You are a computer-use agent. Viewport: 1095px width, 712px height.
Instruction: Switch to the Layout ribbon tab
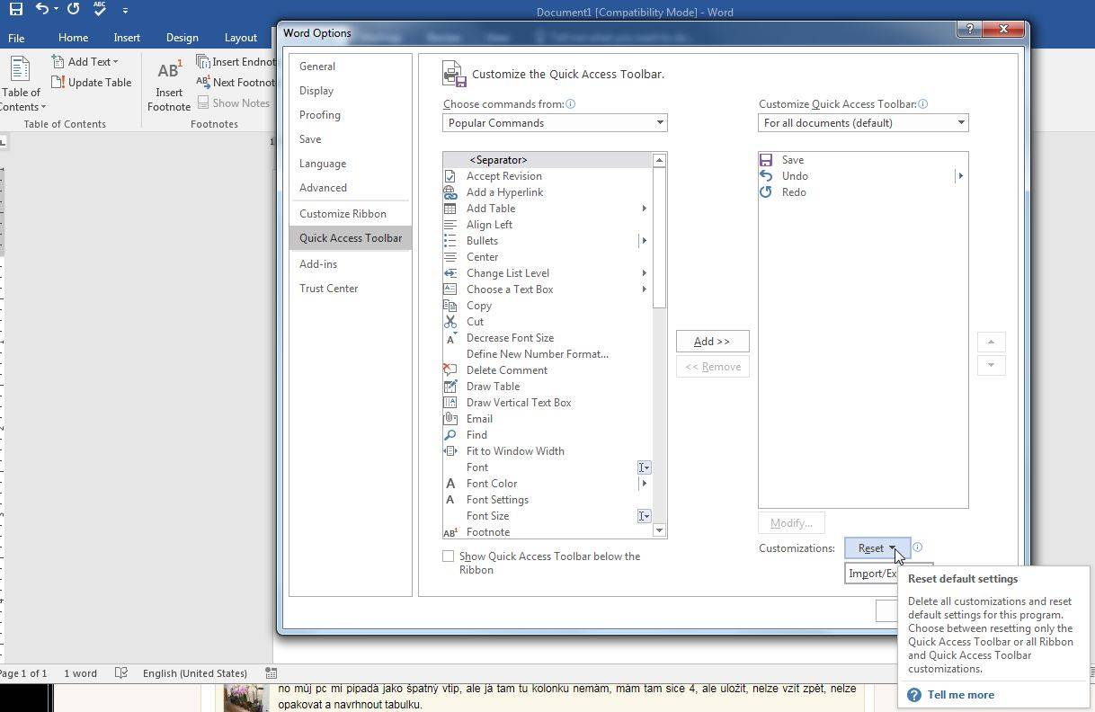pyautogui.click(x=240, y=38)
